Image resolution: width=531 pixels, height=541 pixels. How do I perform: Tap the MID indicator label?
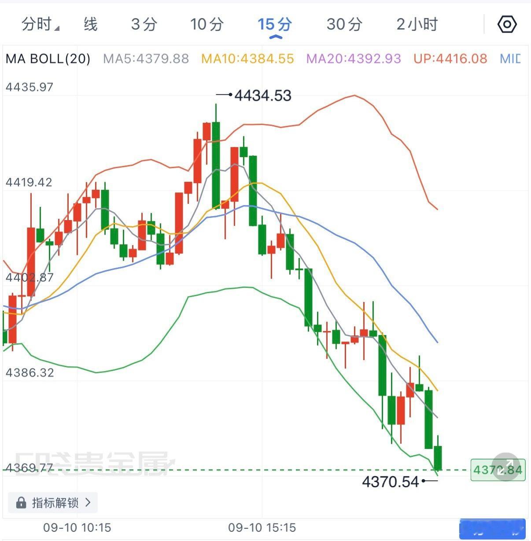tap(510, 59)
